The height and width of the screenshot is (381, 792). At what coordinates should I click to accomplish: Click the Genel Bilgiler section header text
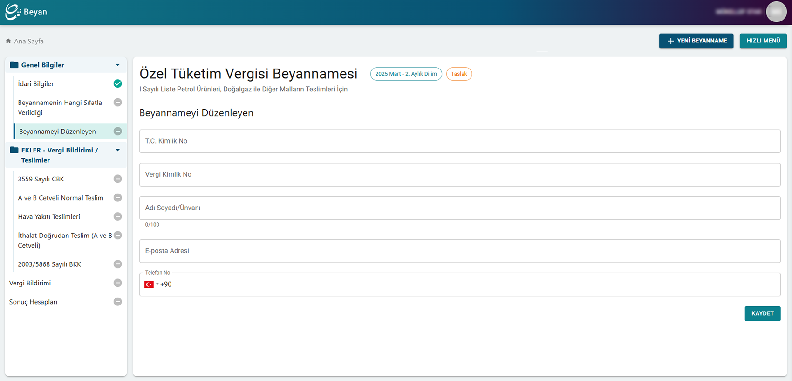pyautogui.click(x=43, y=65)
